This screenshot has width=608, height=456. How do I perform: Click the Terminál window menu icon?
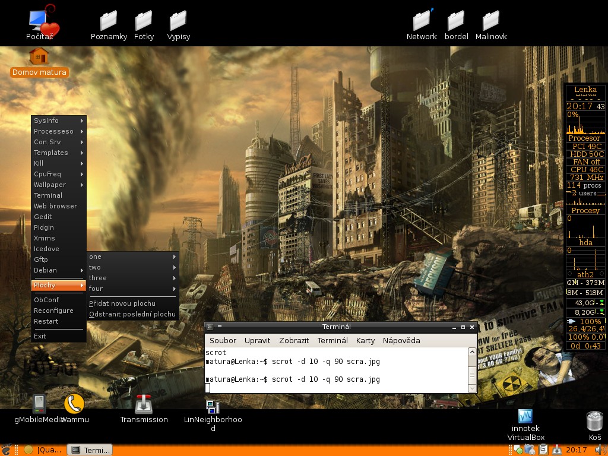pyautogui.click(x=210, y=327)
